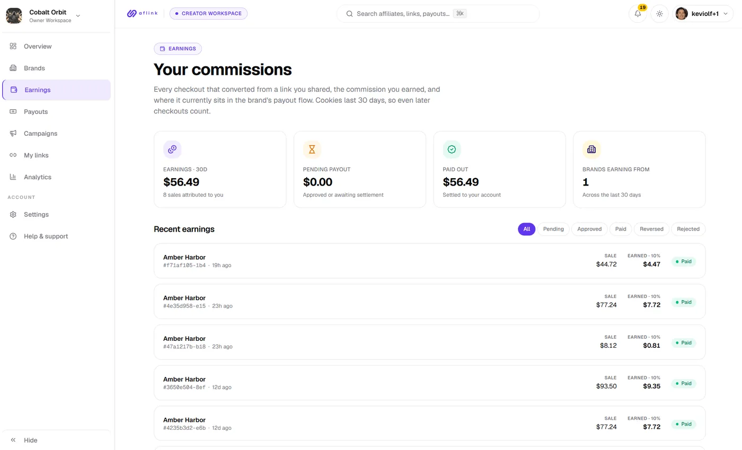Click the Hide sidebar button label
Viewport: 742px width, 450px height.
coord(31,440)
